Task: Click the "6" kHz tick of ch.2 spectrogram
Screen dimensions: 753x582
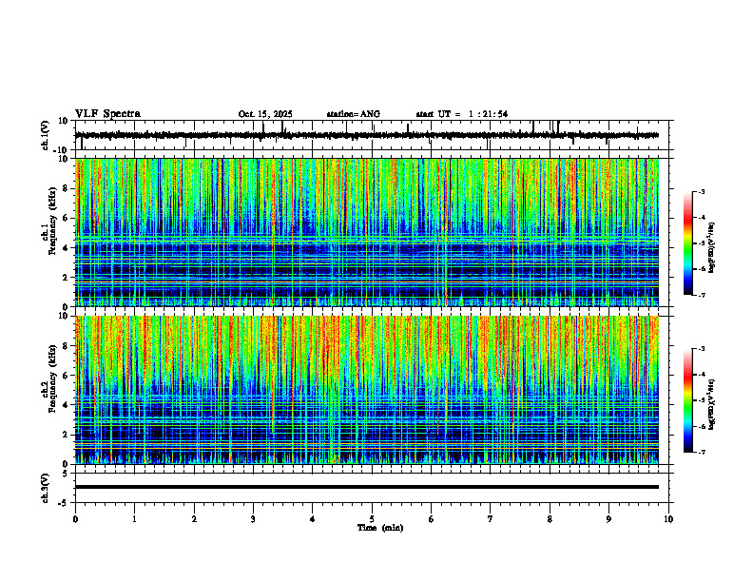Action: (66, 376)
